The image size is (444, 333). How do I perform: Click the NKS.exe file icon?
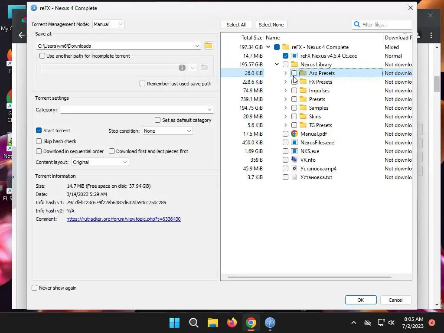pos(294,151)
